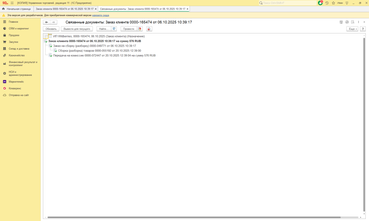Open the notifications bell icon
This screenshot has width=369, height=221.
(320, 3)
